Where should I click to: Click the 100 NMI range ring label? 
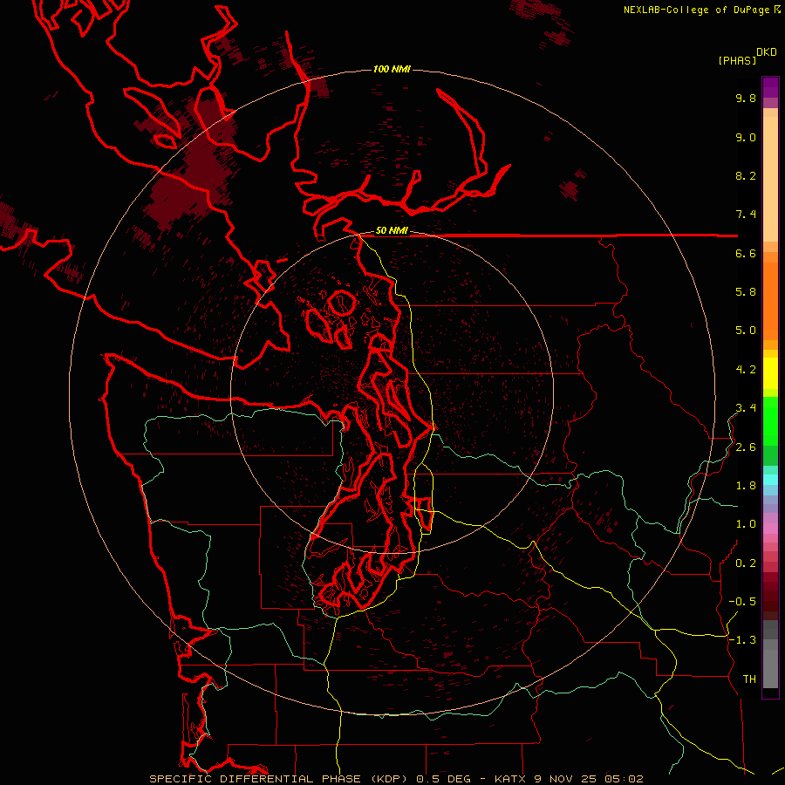click(392, 69)
